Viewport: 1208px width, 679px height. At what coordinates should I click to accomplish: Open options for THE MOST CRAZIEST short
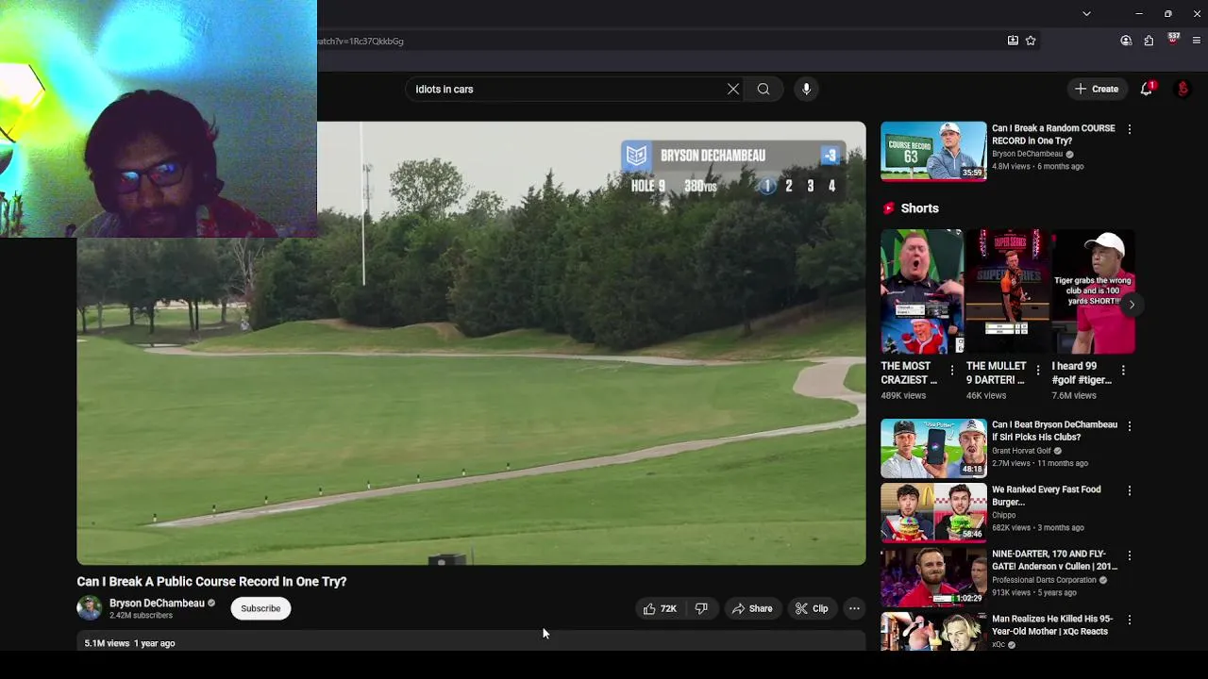(x=952, y=370)
